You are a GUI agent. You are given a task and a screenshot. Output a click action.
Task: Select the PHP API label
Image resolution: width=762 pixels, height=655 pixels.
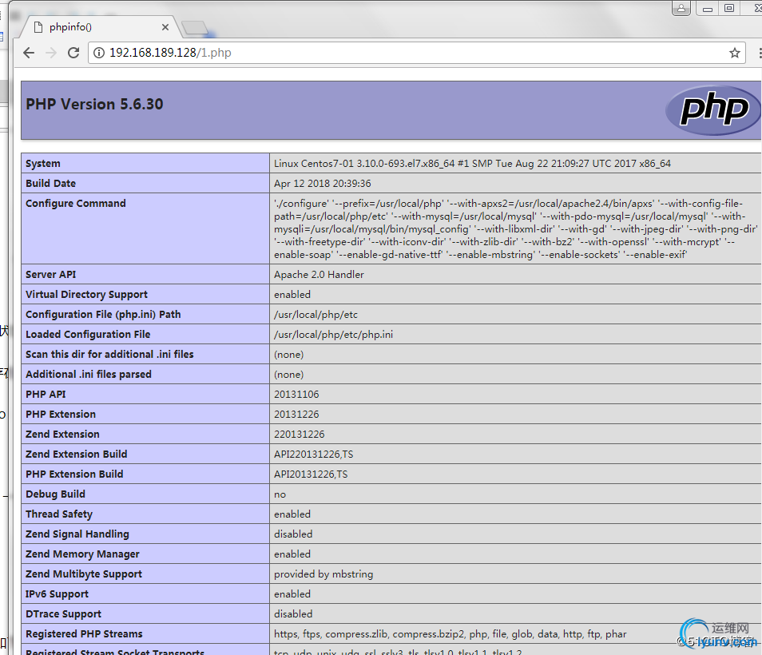[x=46, y=395]
